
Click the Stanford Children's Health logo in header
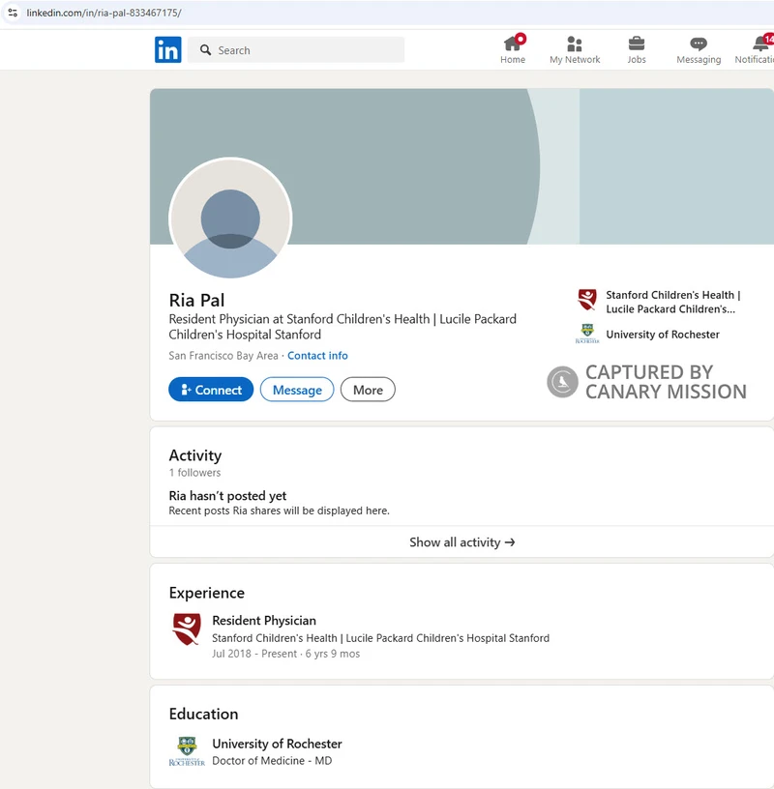(587, 300)
